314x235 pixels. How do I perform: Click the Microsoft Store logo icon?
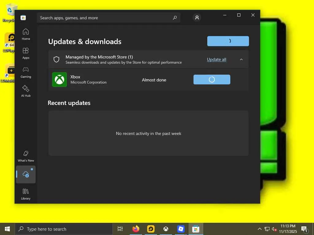23,18
